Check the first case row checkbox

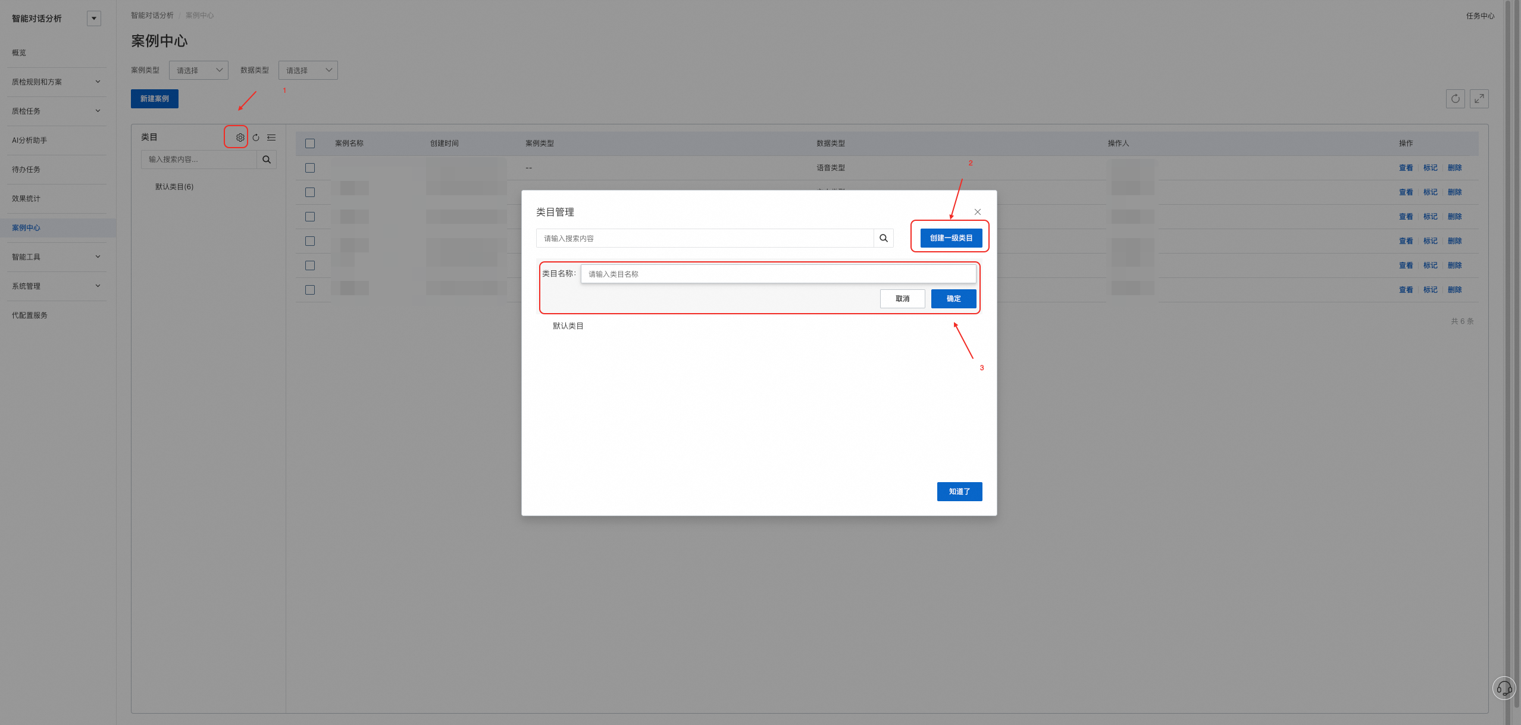310,168
